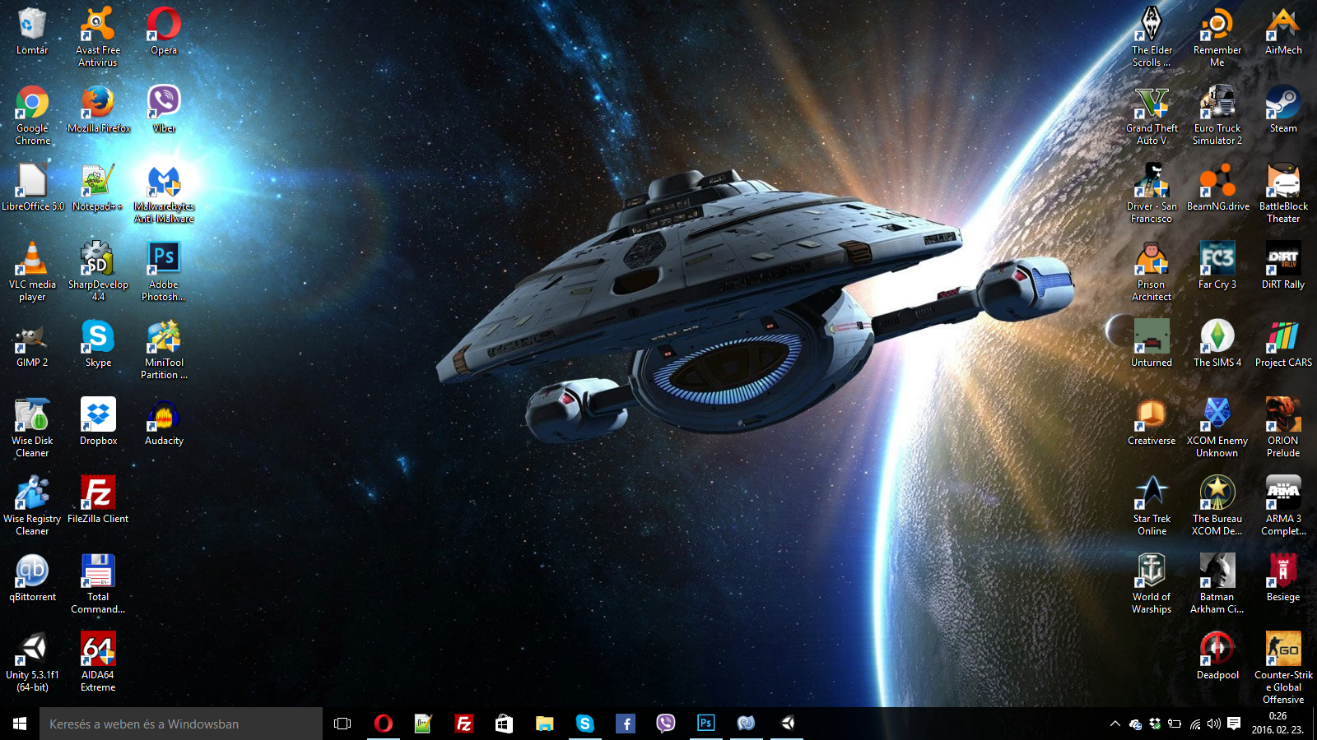Select Dropbox desktop icon
The width and height of the screenshot is (1317, 740).
(x=98, y=422)
